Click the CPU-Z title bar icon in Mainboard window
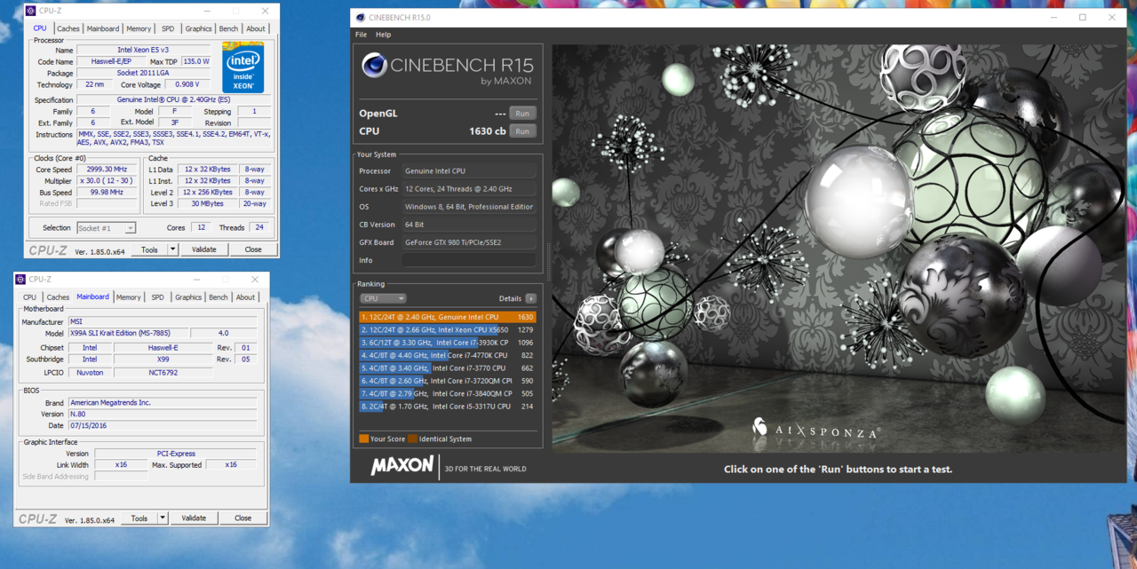 pyautogui.click(x=20, y=280)
